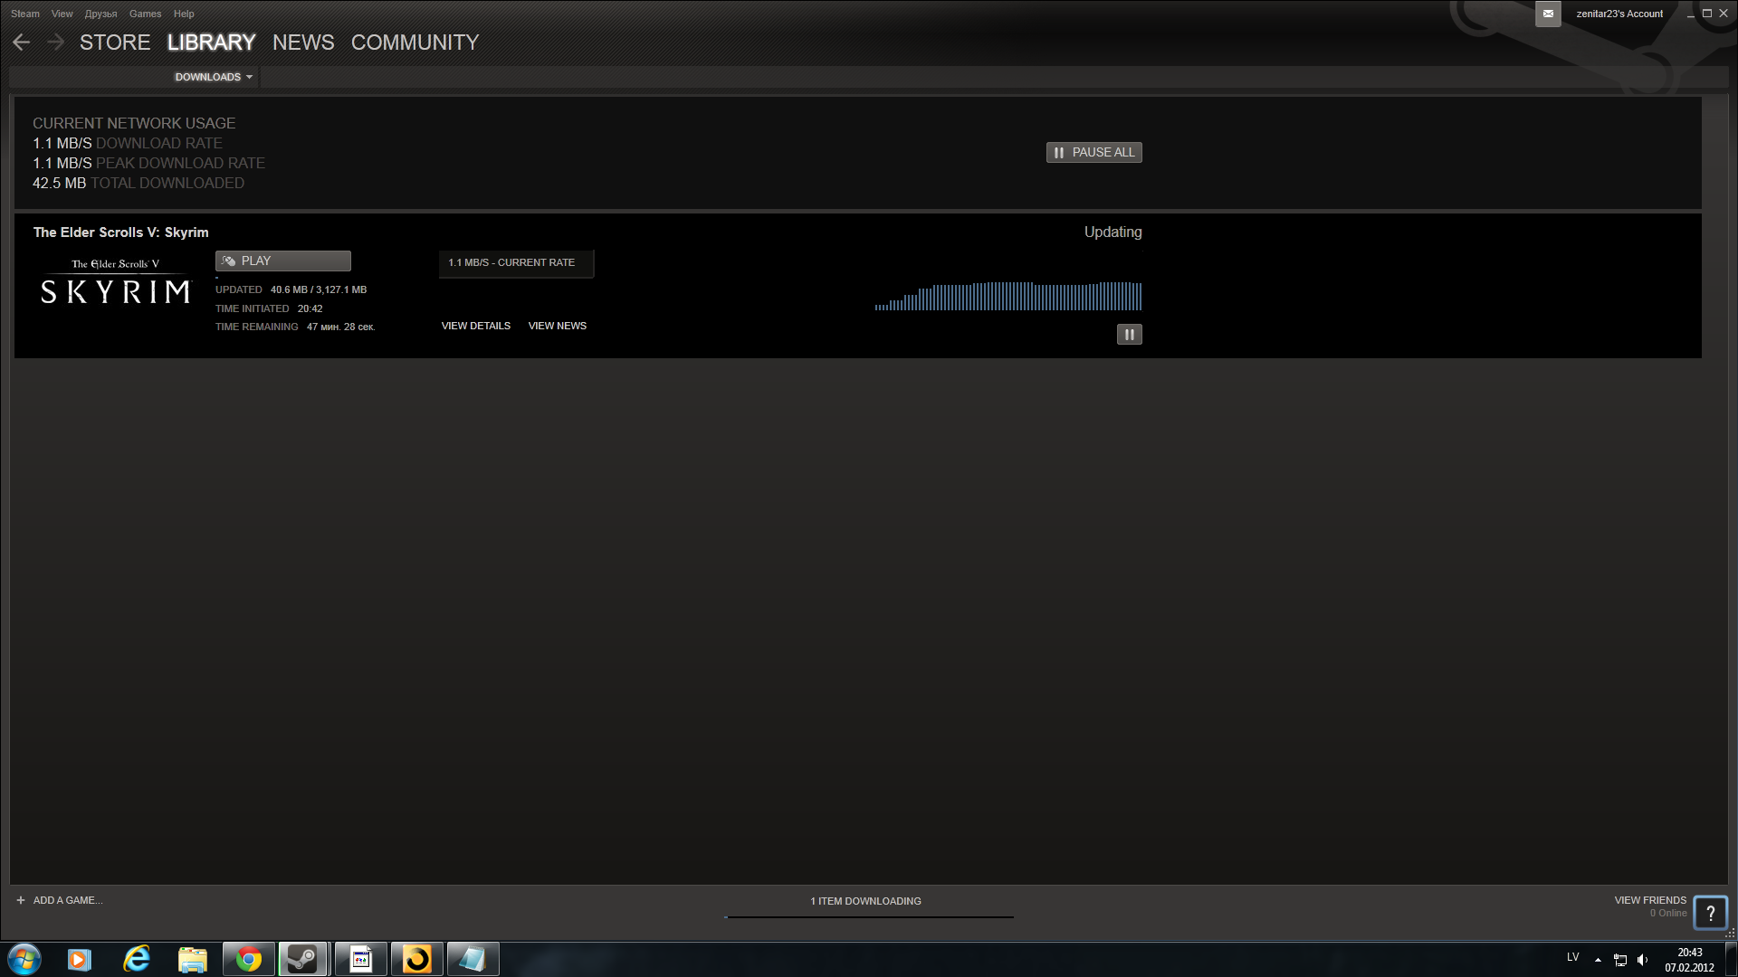
Task: Click the PLAY button for Skyrim
Action: click(282, 261)
